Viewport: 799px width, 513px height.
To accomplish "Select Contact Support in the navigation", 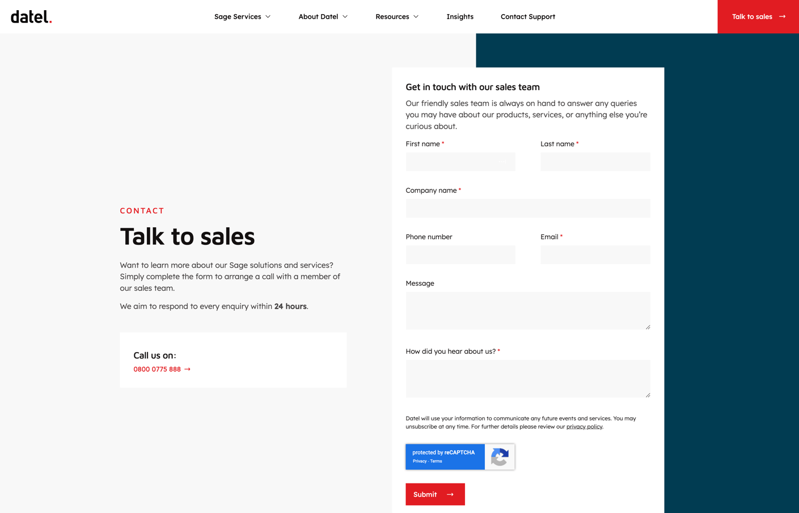I will click(527, 16).
